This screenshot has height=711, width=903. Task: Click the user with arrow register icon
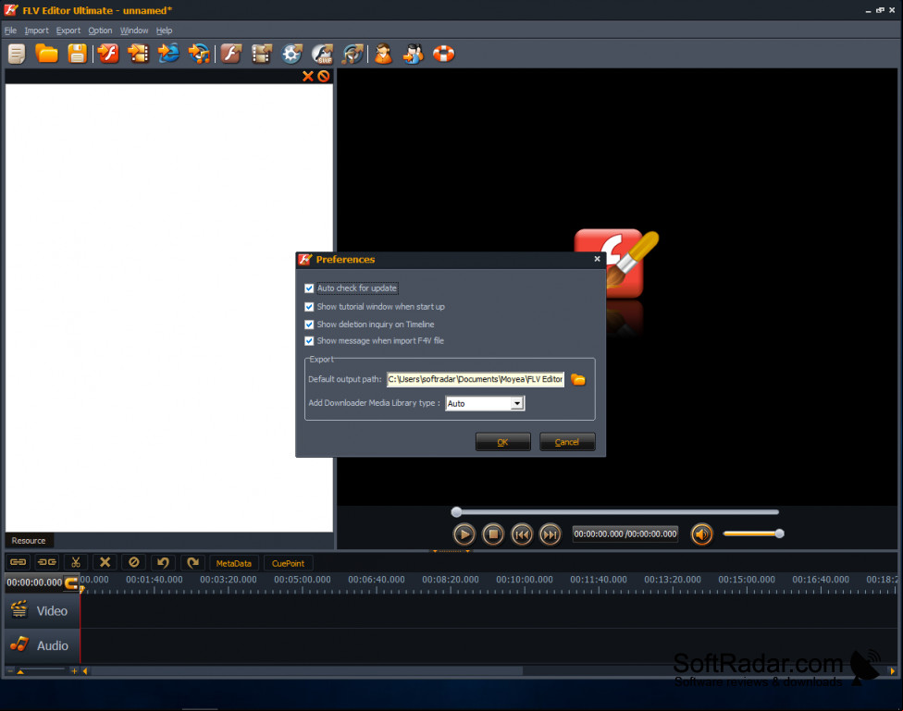(x=414, y=54)
